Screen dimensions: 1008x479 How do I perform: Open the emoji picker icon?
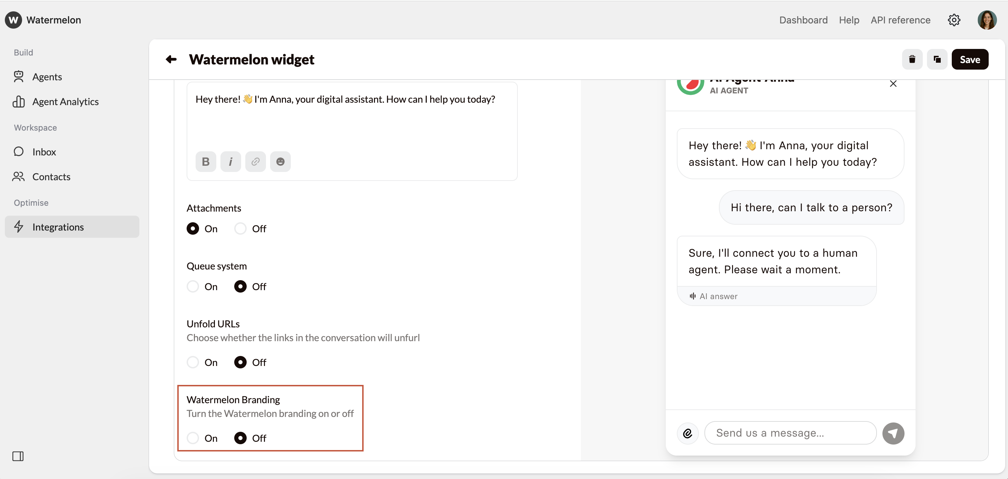[280, 162]
